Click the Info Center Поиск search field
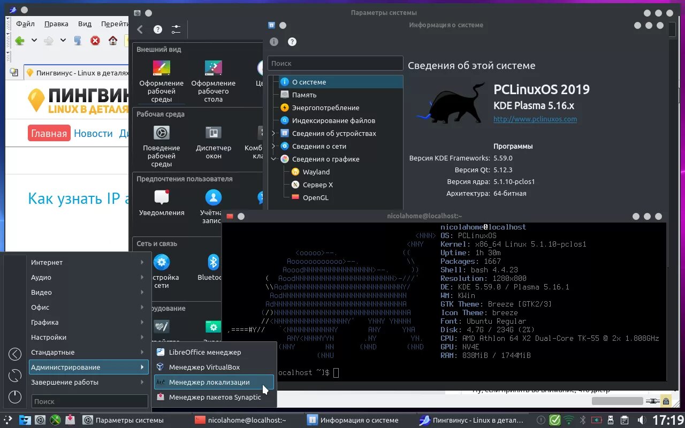The height and width of the screenshot is (428, 685). tap(335, 63)
